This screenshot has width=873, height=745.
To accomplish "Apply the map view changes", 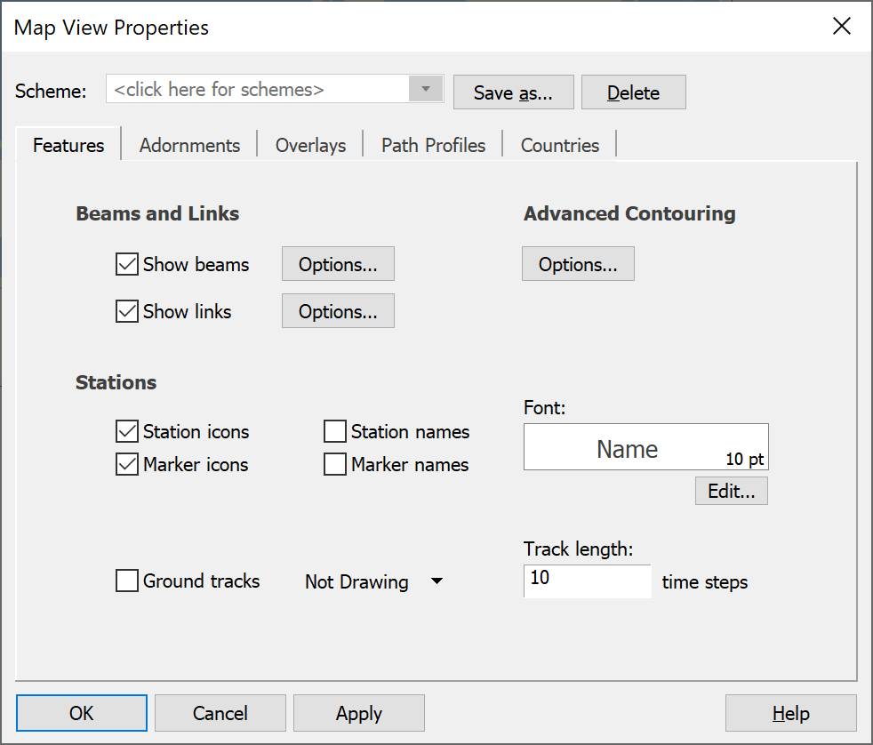I will coord(359,713).
